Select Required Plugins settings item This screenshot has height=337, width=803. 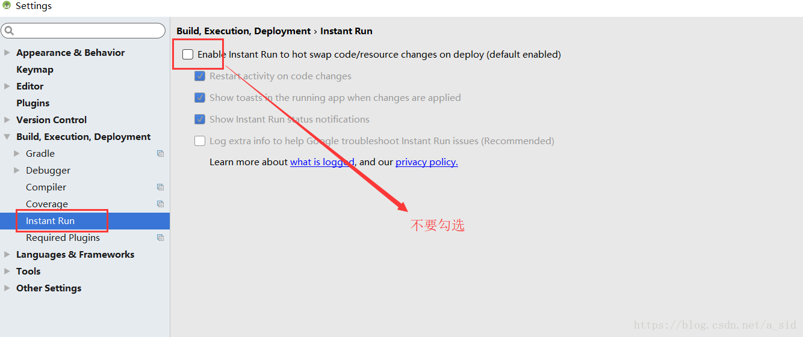tap(63, 238)
